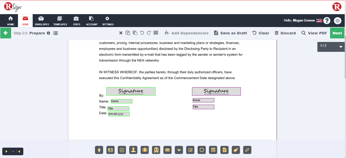Select the Company building field tool
Screen dimensions: 346x158
point(156,150)
